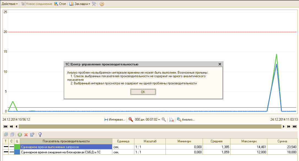The height and width of the screenshot is (161, 299).
Task: Click the maximum value 14,461
Action: (x=249, y=147)
